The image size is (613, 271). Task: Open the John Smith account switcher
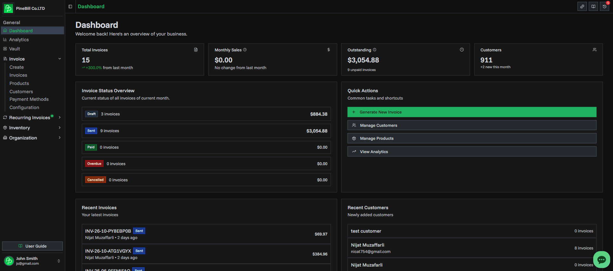[32, 261]
